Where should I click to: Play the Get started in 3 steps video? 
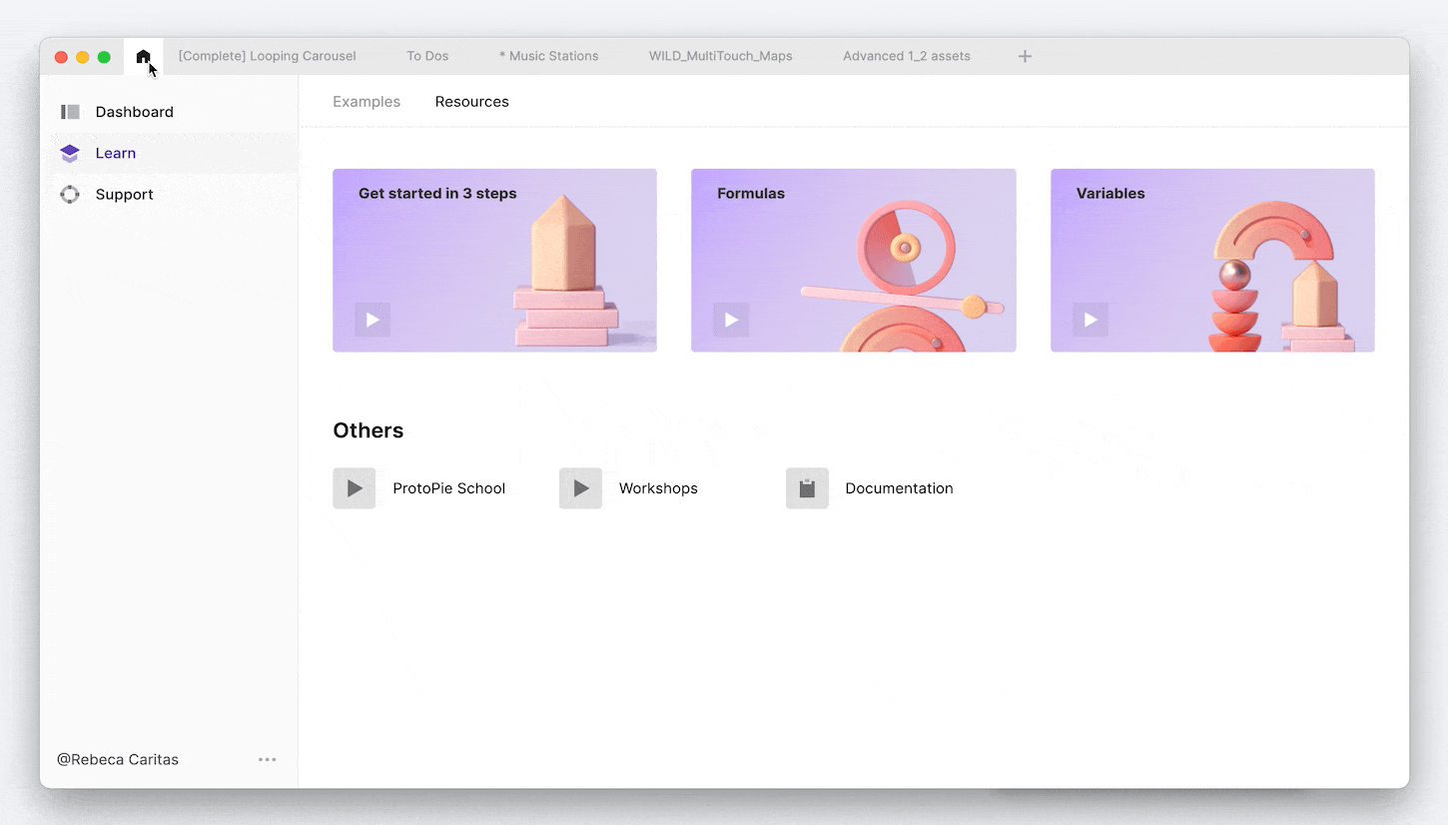pyautogui.click(x=372, y=320)
